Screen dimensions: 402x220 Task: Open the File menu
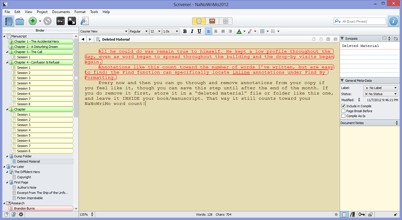(7, 12)
